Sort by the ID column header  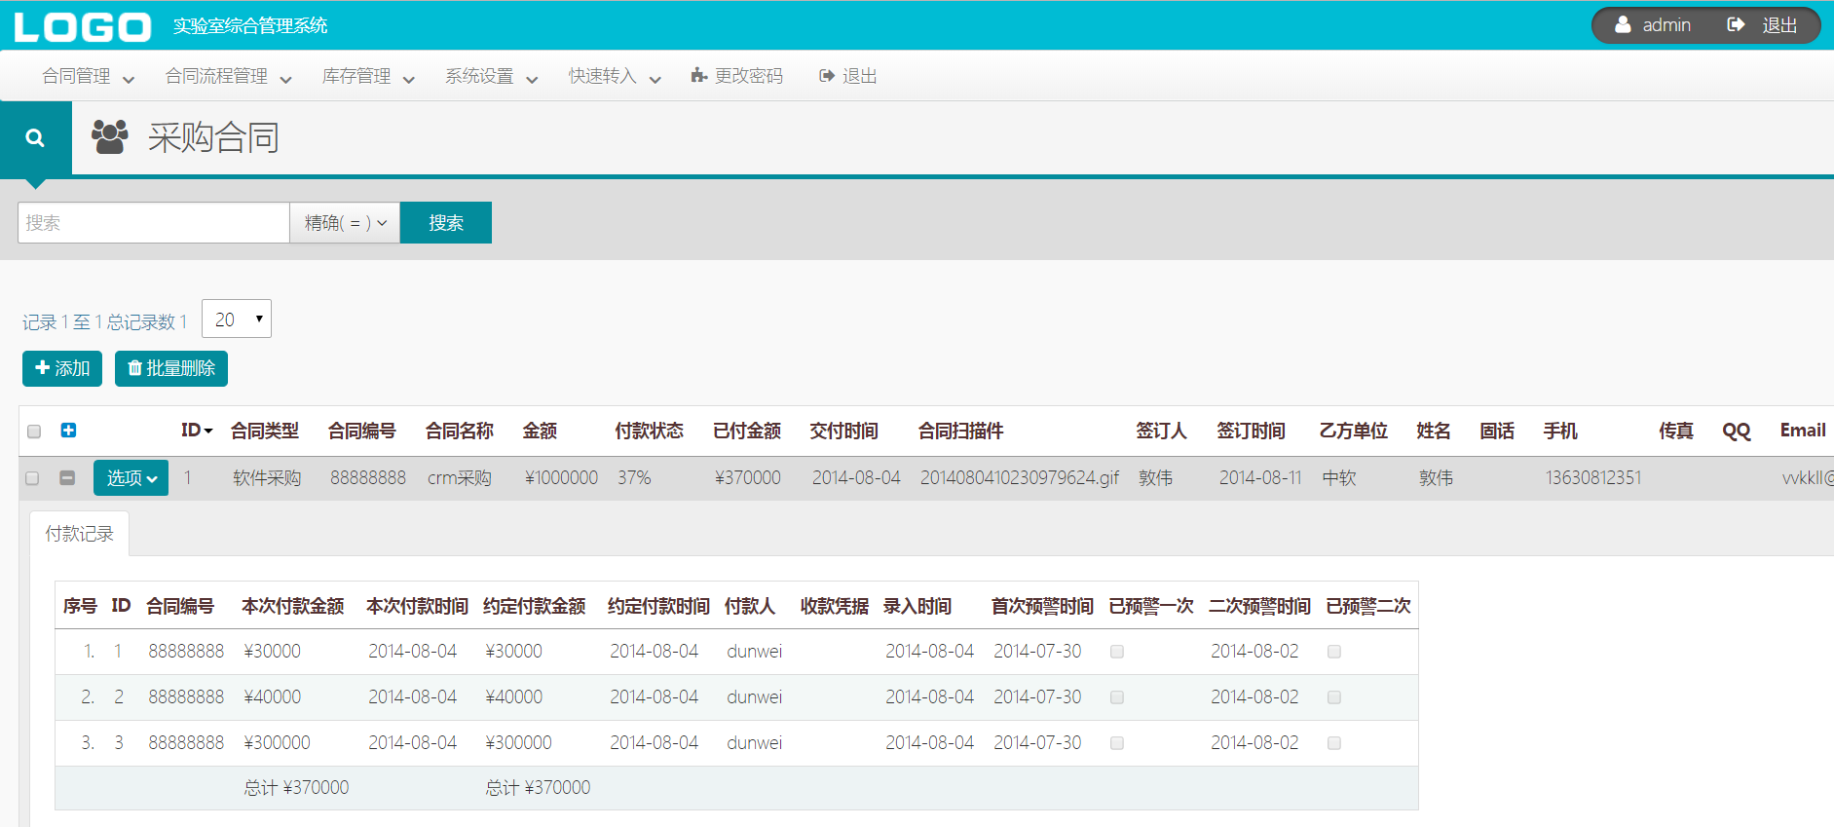coord(196,431)
